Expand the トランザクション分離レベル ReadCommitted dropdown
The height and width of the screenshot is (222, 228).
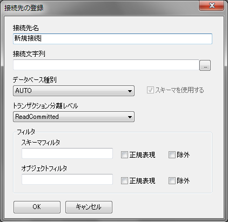(x=73, y=117)
